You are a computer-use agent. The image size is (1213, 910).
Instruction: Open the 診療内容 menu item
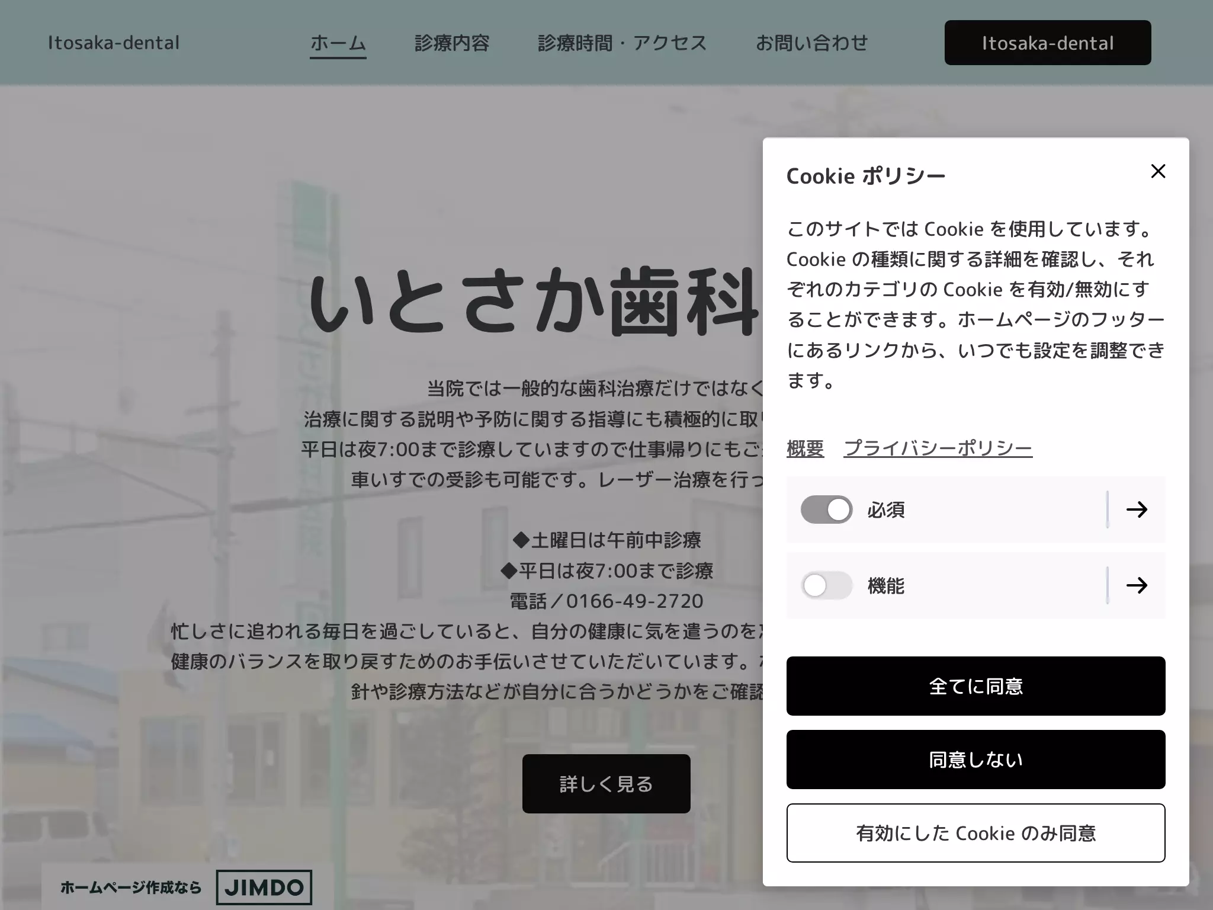click(x=452, y=43)
